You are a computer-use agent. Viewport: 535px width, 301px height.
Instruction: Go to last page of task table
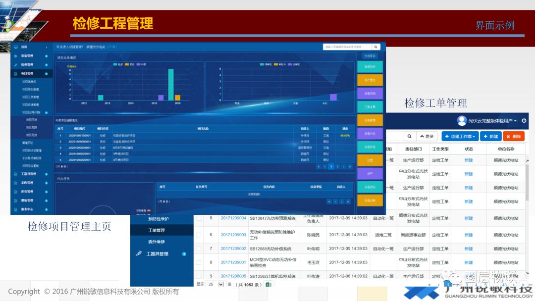tap(348, 202)
